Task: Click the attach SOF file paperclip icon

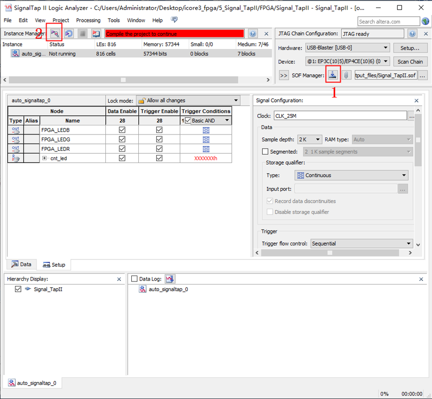Action: (346, 75)
